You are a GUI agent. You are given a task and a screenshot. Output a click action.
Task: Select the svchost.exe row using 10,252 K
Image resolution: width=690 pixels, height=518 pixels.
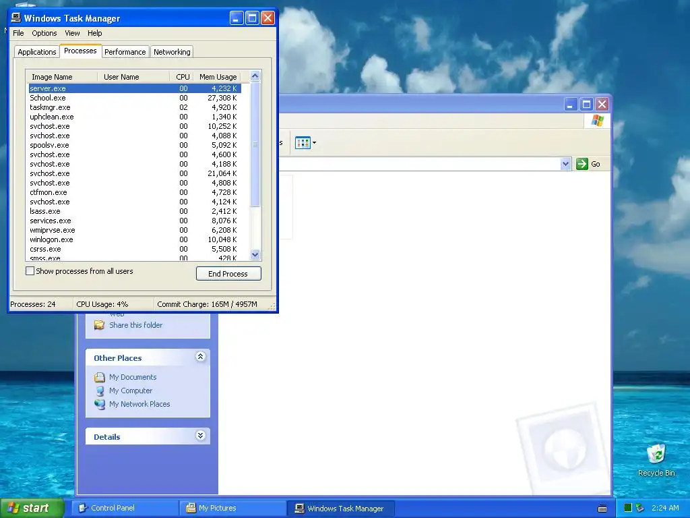tap(134, 126)
